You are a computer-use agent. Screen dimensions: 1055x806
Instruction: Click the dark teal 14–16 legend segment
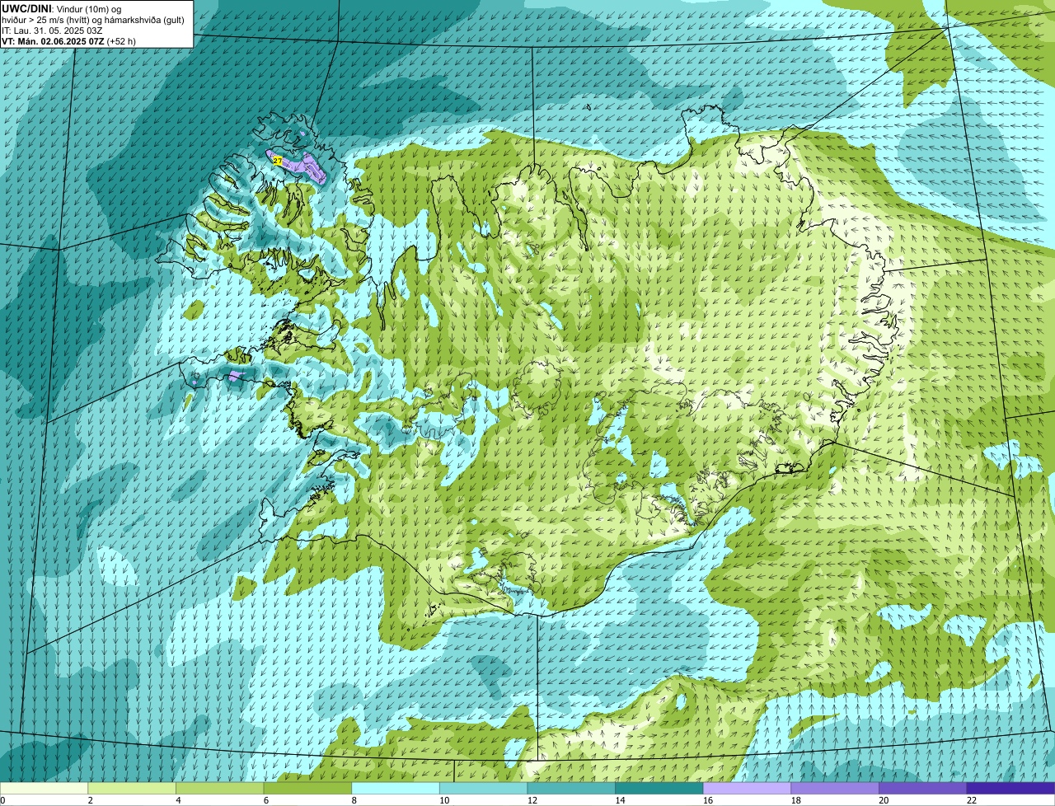(x=659, y=789)
